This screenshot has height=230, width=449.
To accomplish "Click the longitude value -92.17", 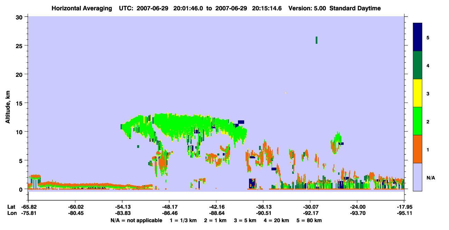I will 310,213.
